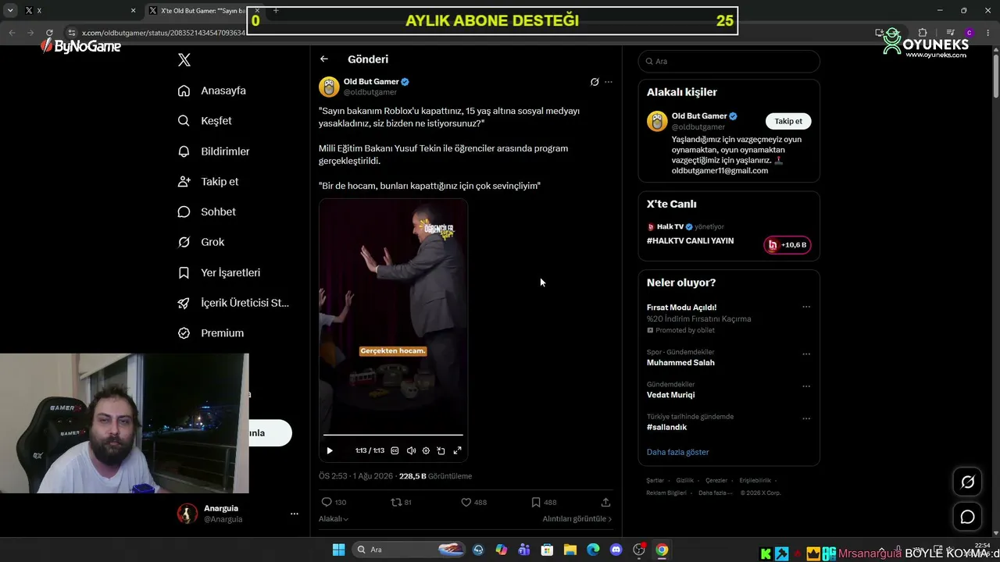
Task: Click the X logo in the sidebar
Action: click(x=184, y=60)
